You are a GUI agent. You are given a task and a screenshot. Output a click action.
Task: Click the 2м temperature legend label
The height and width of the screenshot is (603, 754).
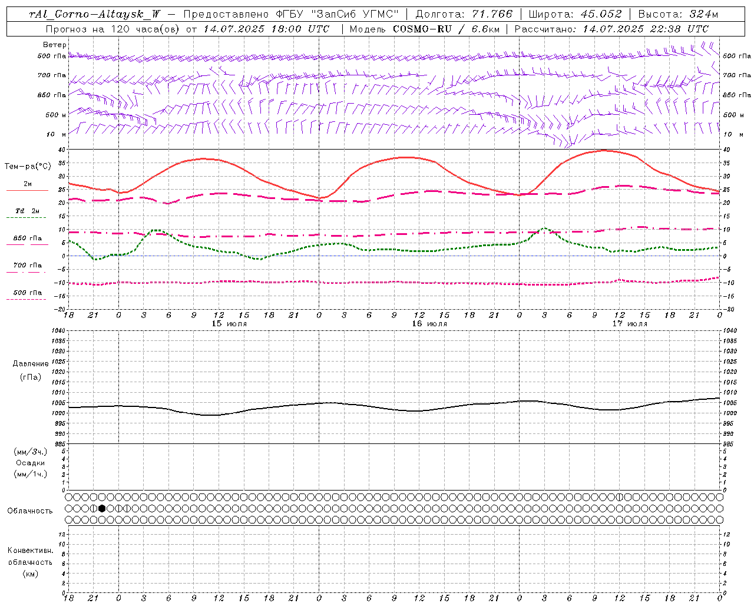point(28,184)
